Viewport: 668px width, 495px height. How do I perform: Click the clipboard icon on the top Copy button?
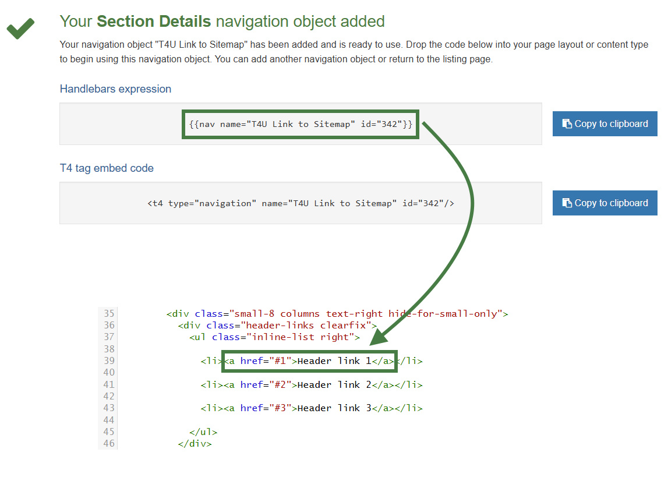pos(567,123)
